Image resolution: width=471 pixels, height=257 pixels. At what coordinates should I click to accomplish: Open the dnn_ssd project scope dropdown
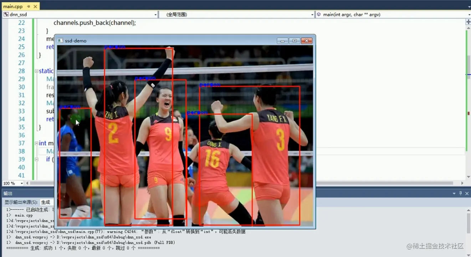click(80, 15)
